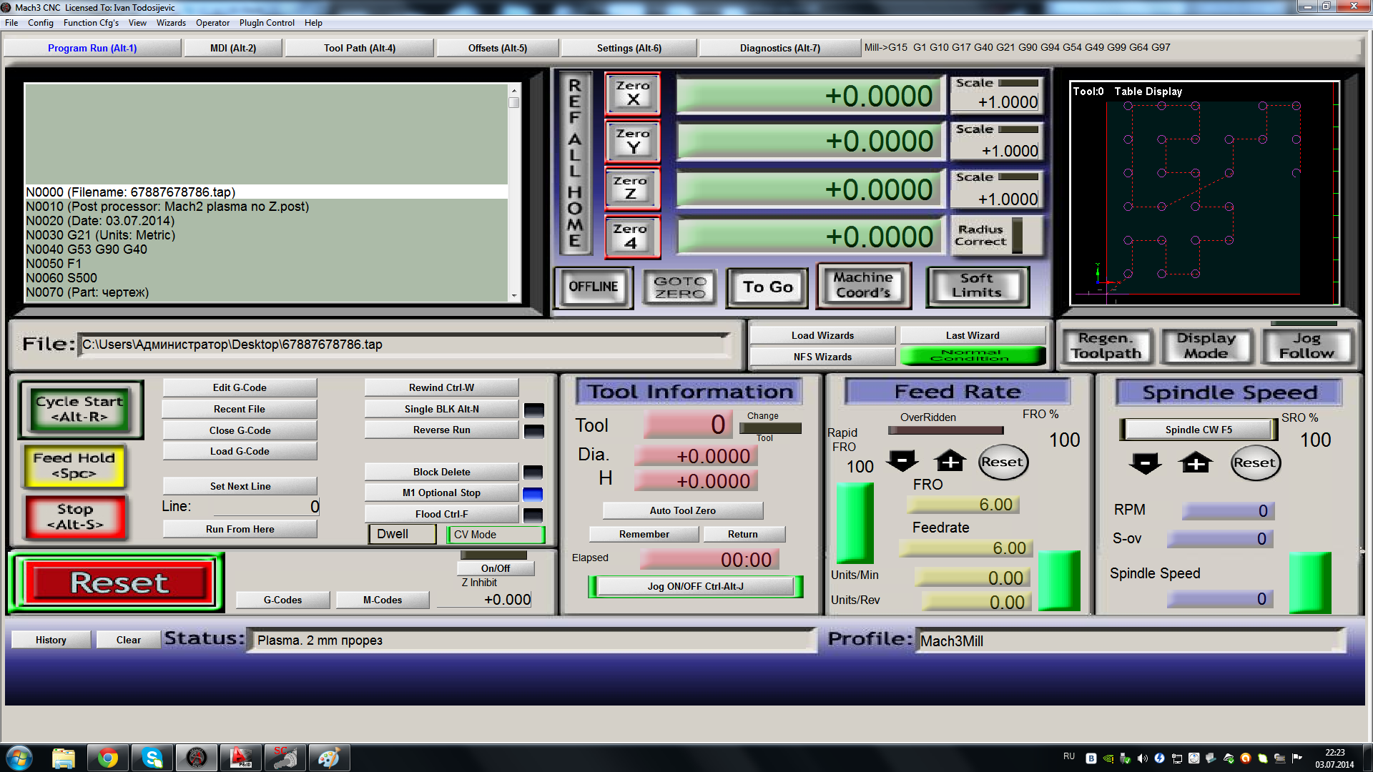Image resolution: width=1373 pixels, height=772 pixels.
Task: Open the Config menu
Action: click(x=41, y=23)
